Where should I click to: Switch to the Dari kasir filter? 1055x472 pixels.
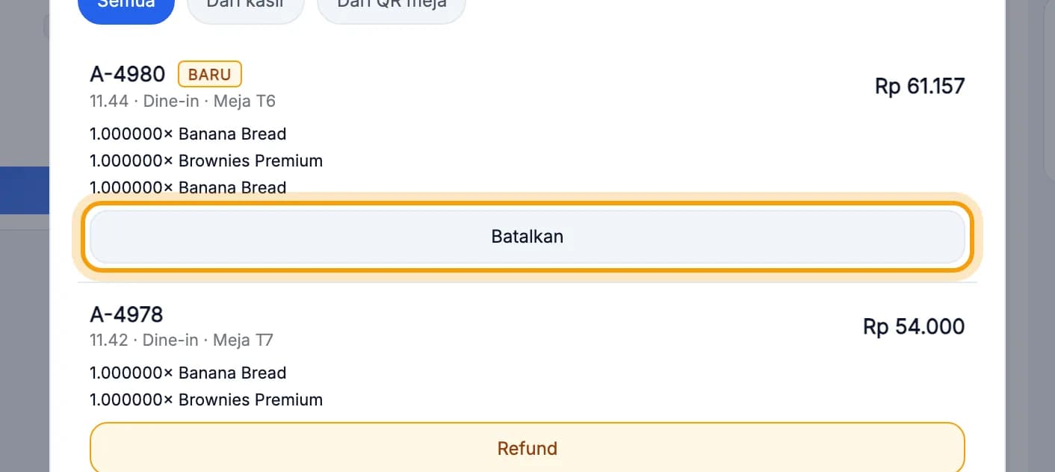tap(246, 7)
